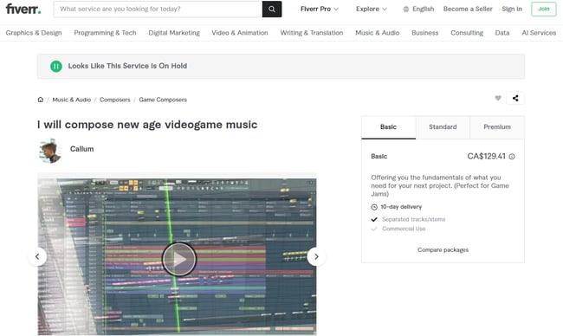Click the Fiverr logo
The image size is (563, 336).
coord(23,9)
